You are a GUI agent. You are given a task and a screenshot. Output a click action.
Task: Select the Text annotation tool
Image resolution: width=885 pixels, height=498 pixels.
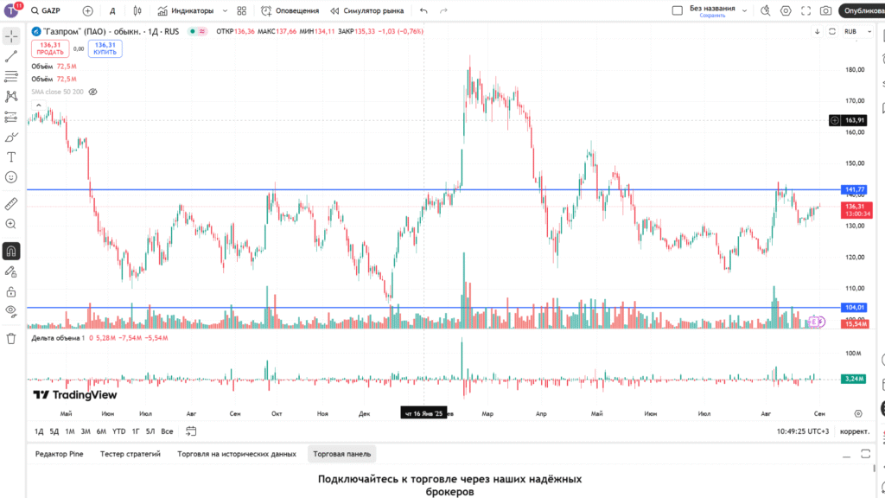(x=11, y=157)
